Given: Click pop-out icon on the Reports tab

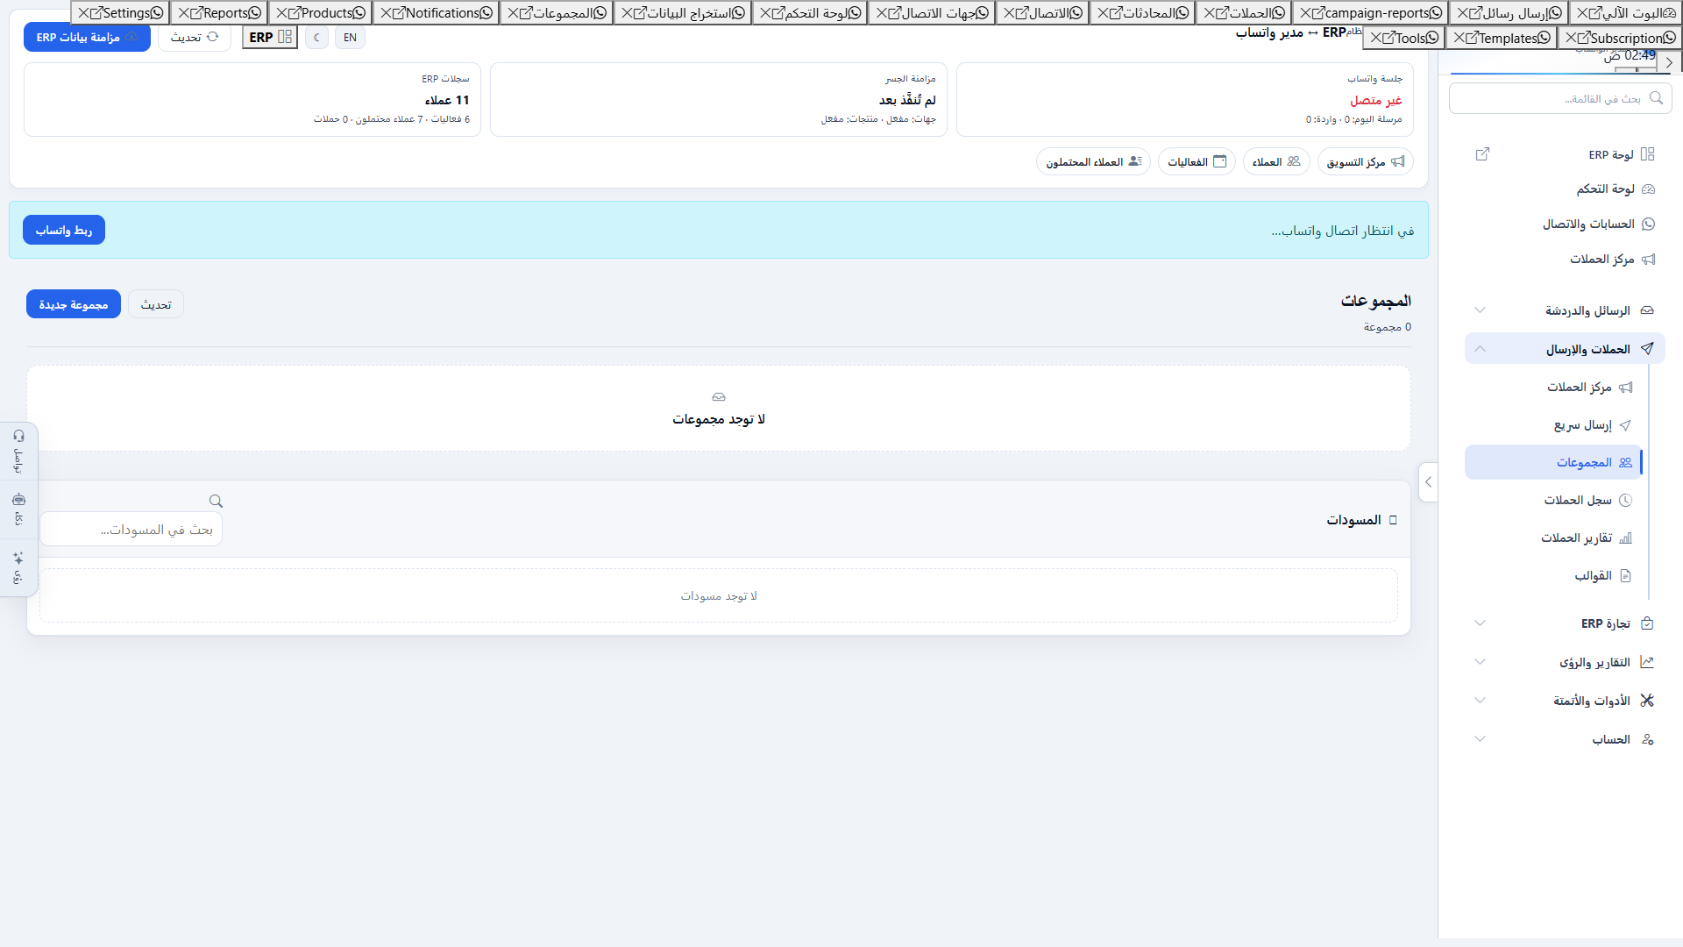Looking at the screenshot, I should [196, 13].
